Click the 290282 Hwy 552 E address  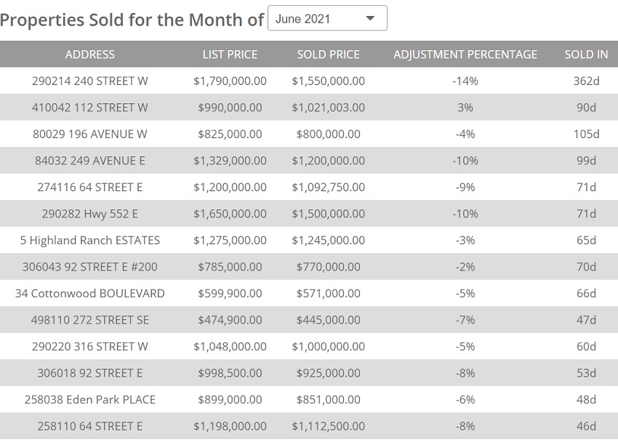[89, 214]
